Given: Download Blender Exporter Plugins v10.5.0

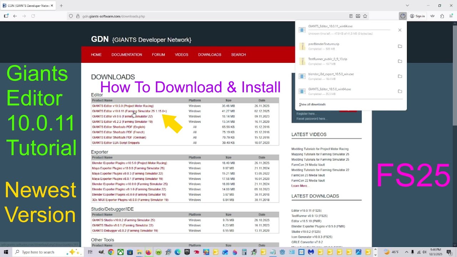Looking at the screenshot, I should [129, 163].
